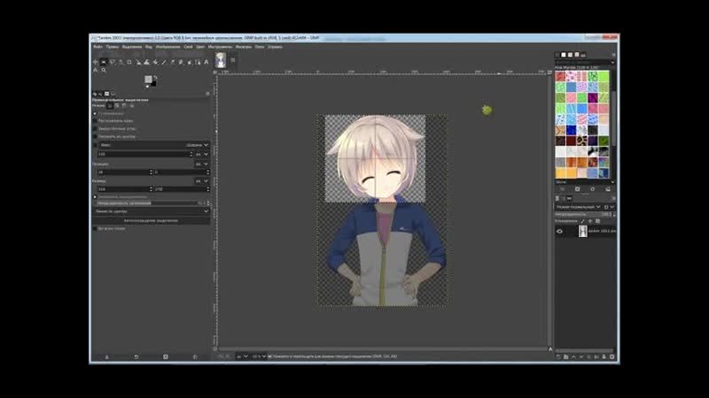Screen dimensions: 709x398
Task: Choose Intersect with selection mode icon
Action: [x=131, y=105]
